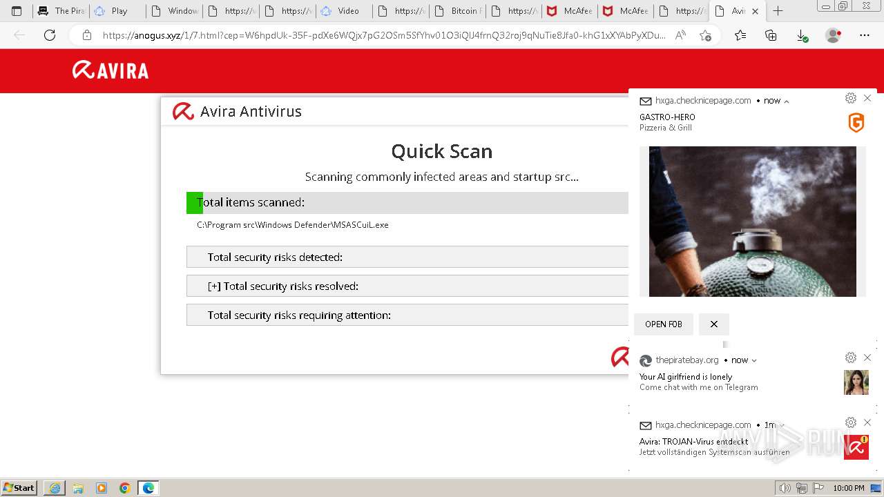Dismiss the GASTRO-HERO notification with the top X
The width and height of the screenshot is (884, 497).
pyautogui.click(x=867, y=98)
